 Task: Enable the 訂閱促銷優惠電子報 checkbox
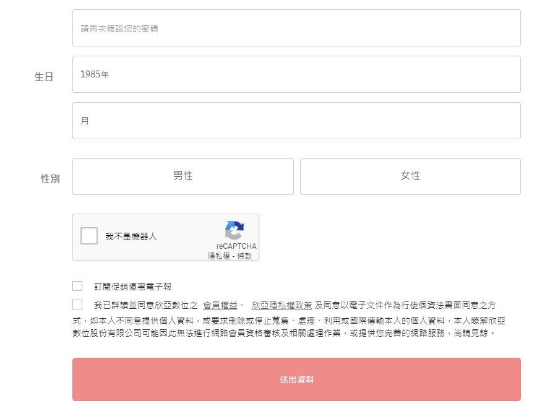point(77,286)
